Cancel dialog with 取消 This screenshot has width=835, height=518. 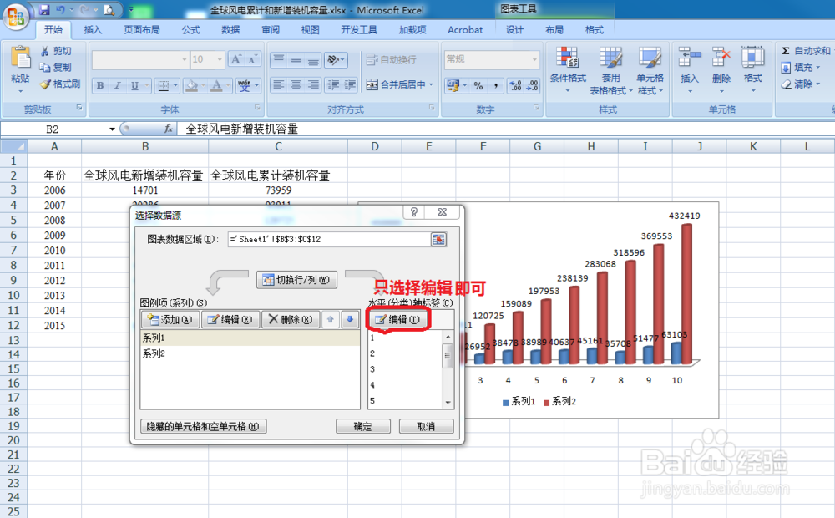coord(426,427)
